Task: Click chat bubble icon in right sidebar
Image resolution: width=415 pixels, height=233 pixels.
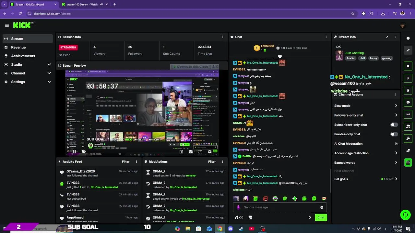Action: [x=408, y=102]
